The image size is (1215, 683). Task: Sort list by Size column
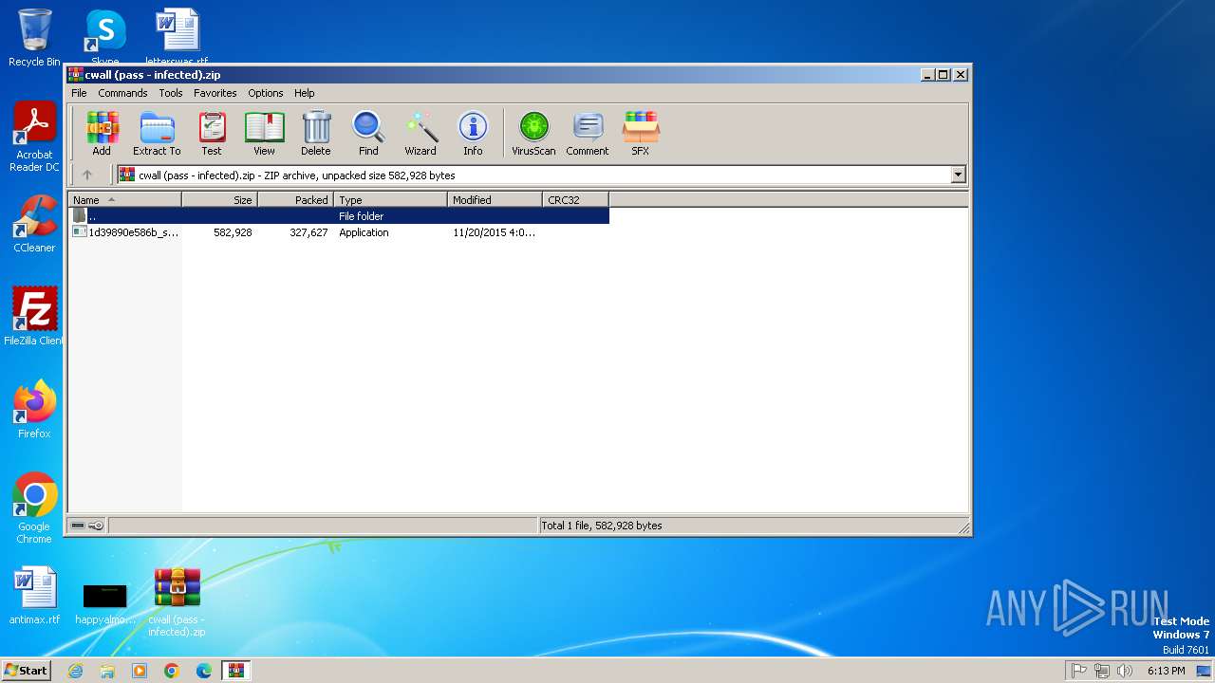219,200
